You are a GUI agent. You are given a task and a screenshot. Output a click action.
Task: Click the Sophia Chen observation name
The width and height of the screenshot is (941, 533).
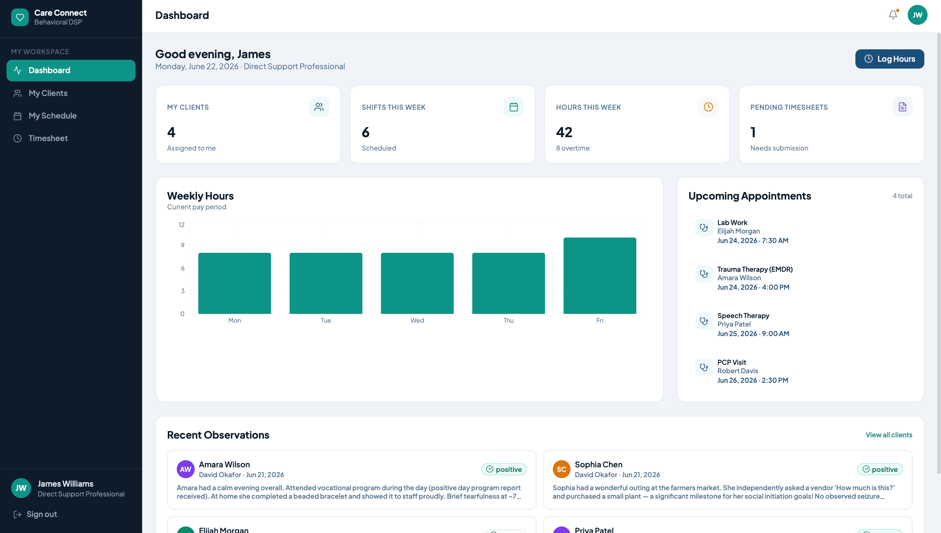[598, 464]
